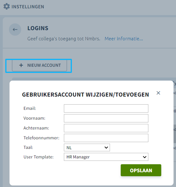
Task: Save the account with OPSLAAN
Action: click(141, 170)
